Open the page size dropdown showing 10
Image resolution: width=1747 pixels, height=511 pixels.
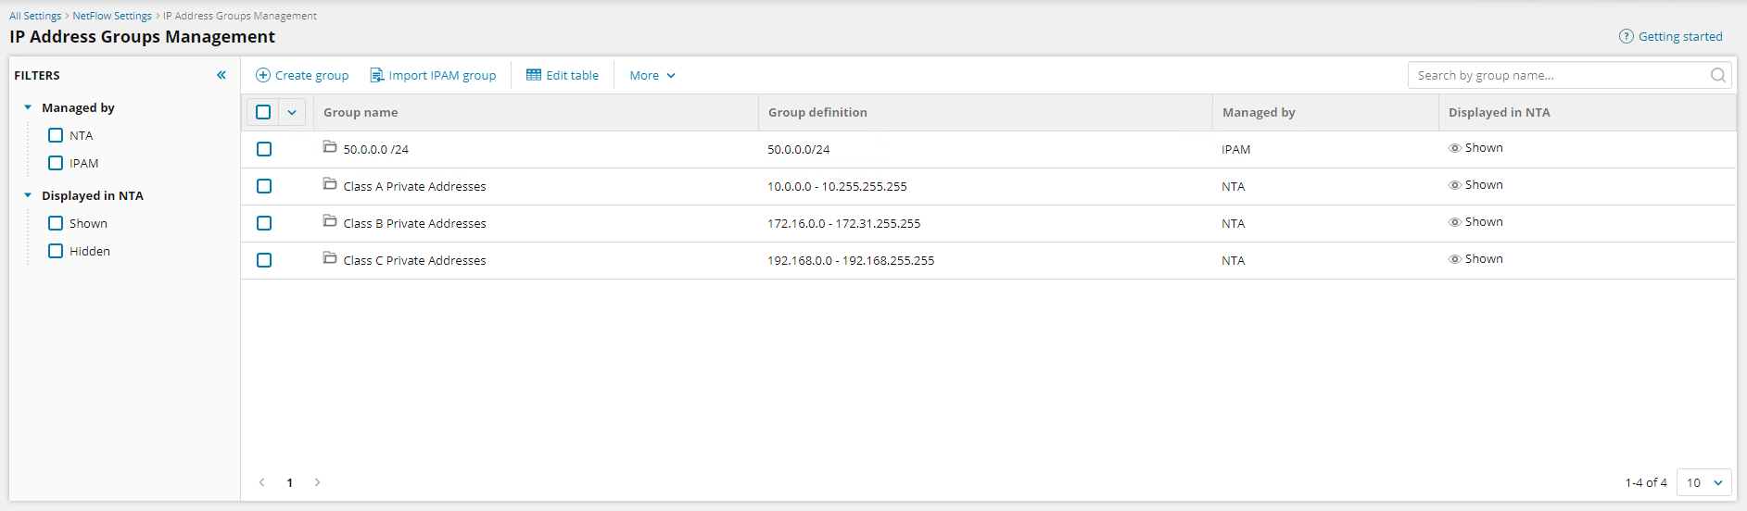click(1703, 482)
